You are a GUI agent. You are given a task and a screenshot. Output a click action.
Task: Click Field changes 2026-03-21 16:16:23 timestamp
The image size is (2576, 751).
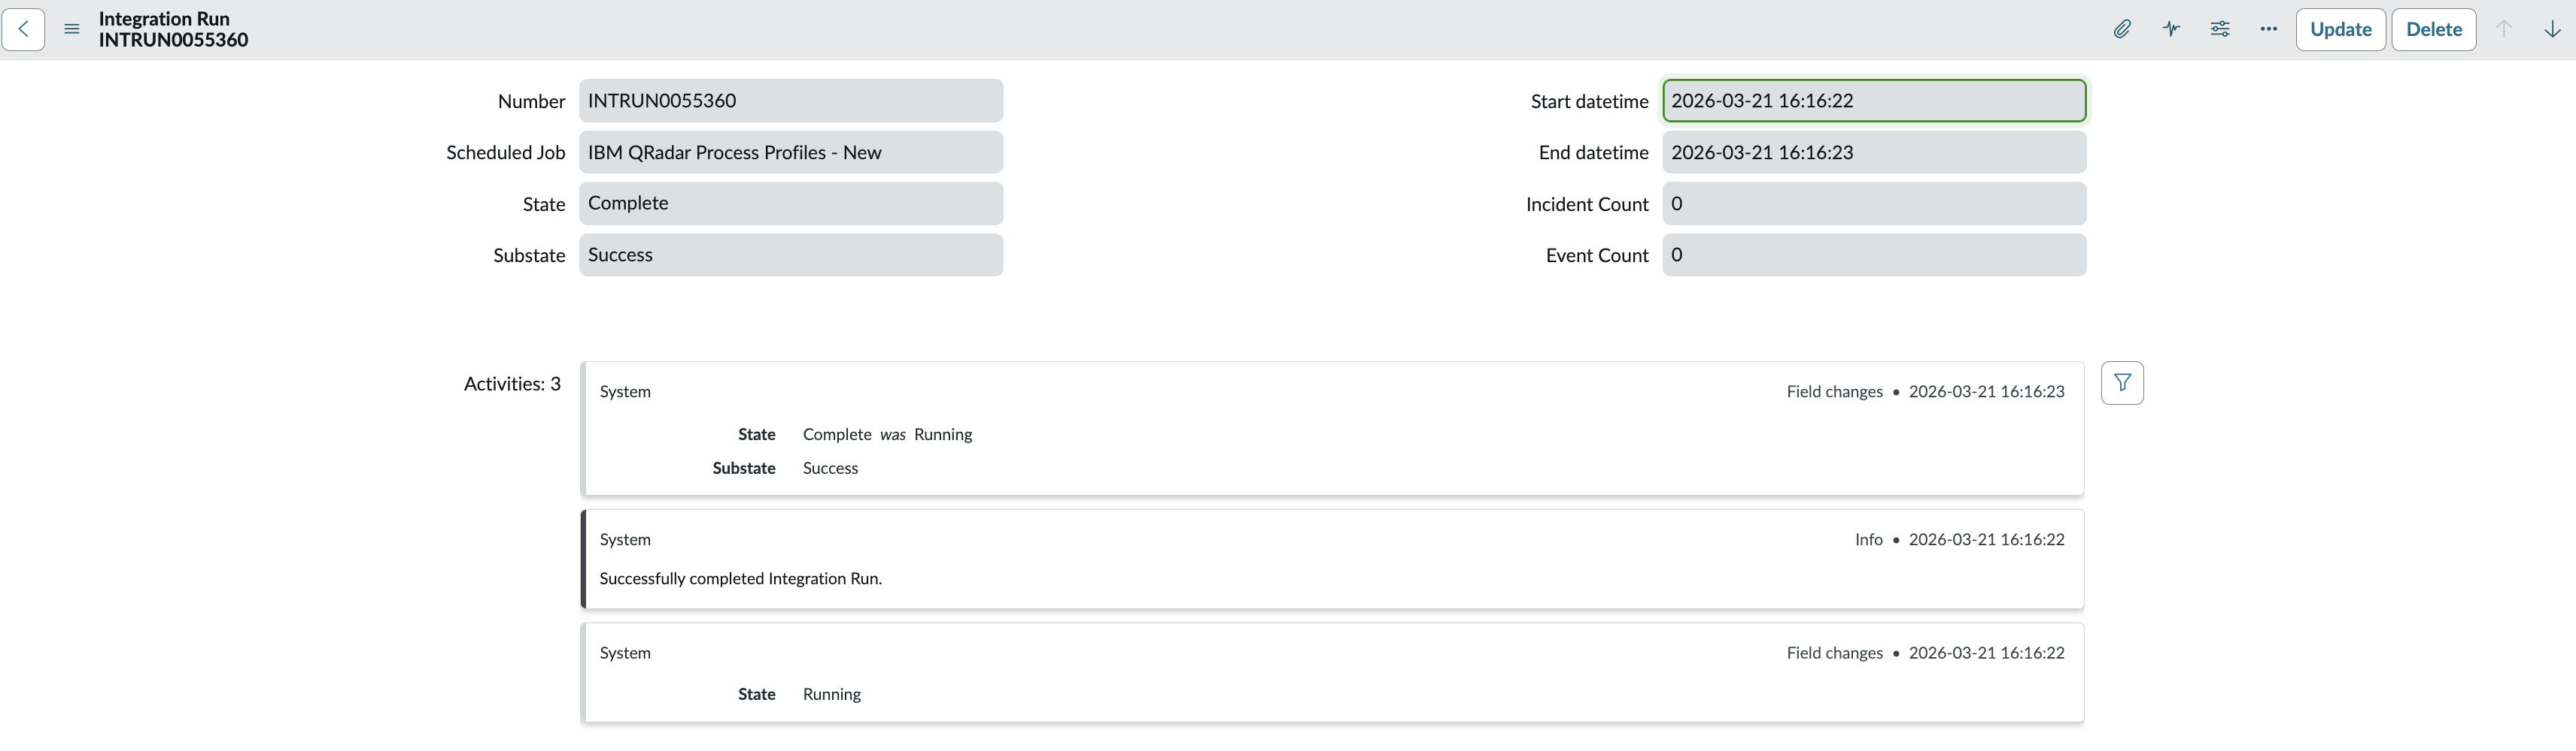(x=1925, y=391)
